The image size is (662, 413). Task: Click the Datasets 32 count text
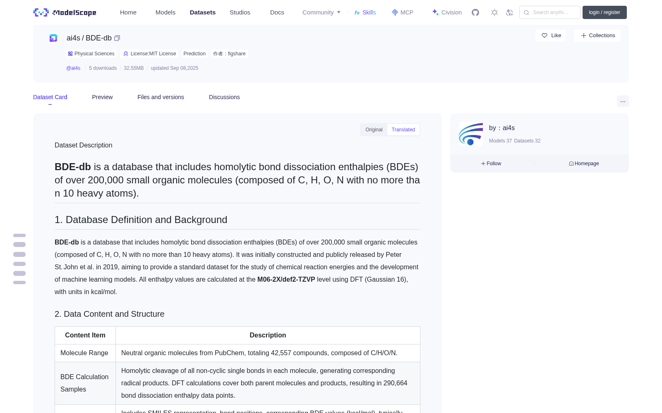tap(527, 141)
